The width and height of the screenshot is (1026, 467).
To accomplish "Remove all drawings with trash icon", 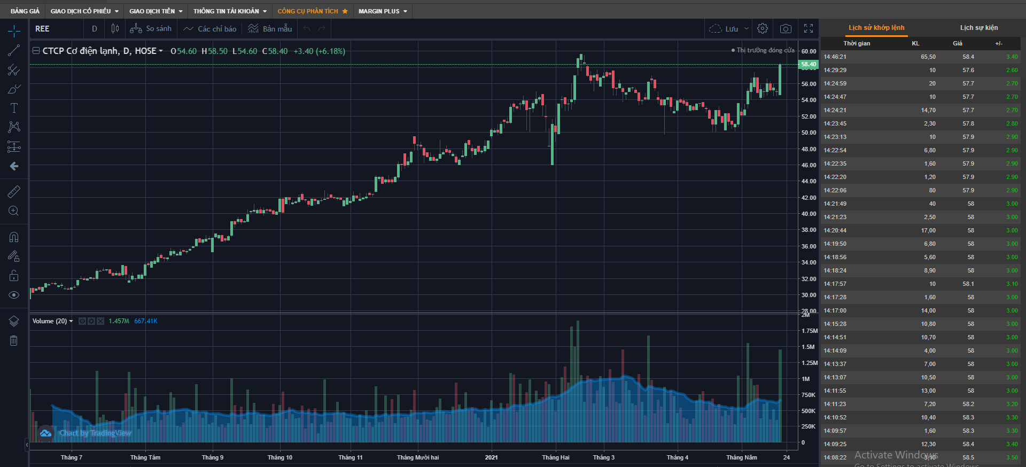I will 14,341.
